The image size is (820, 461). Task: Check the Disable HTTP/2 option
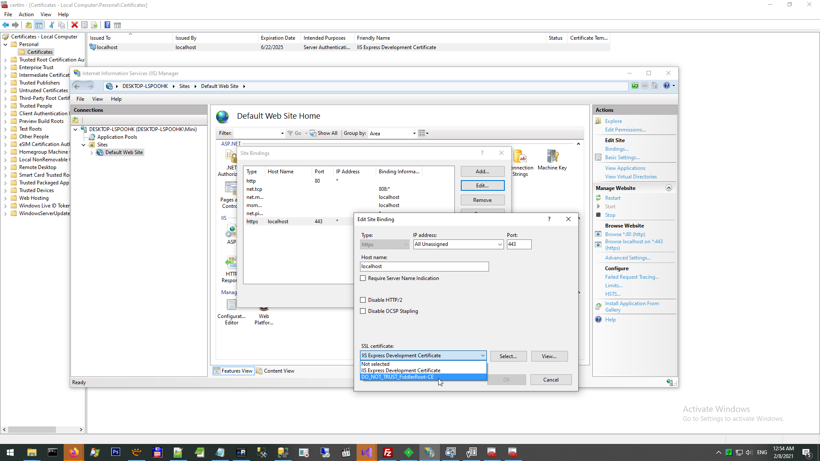(363, 300)
